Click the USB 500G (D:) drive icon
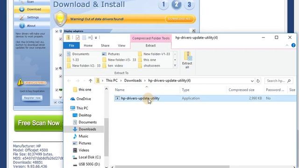The width and height of the screenshot is (299, 168). click(75, 164)
